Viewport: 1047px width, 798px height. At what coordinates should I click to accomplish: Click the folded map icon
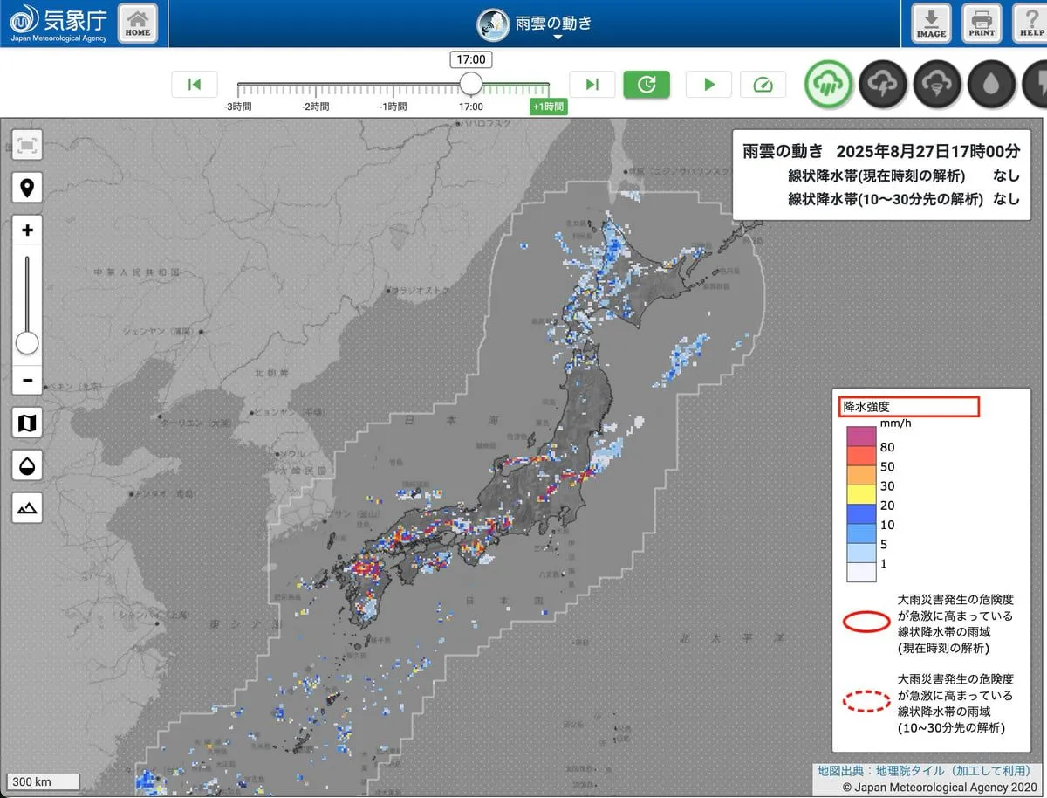click(x=27, y=423)
